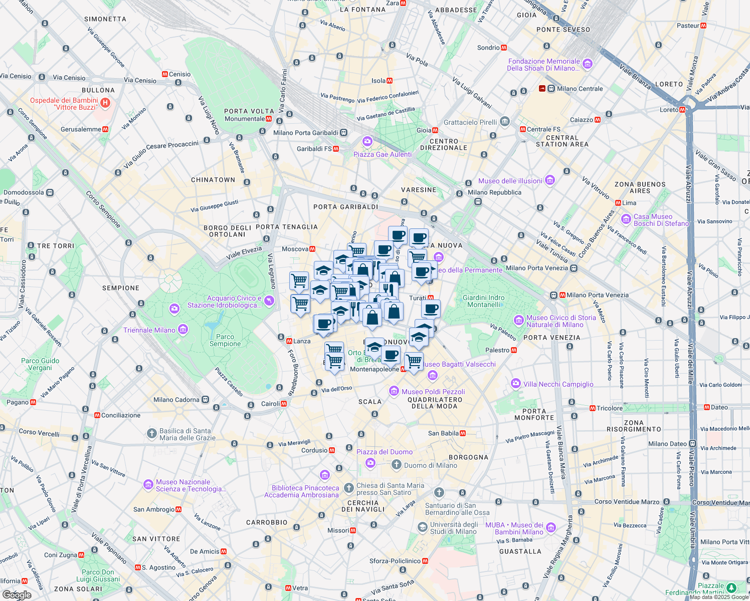Click the PORTA MONFORTE district label

pyautogui.click(x=534, y=414)
